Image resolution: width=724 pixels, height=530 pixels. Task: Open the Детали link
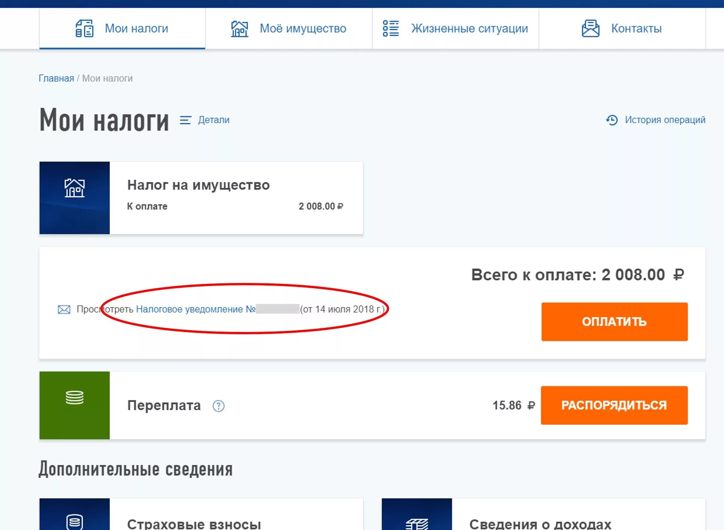click(x=213, y=120)
